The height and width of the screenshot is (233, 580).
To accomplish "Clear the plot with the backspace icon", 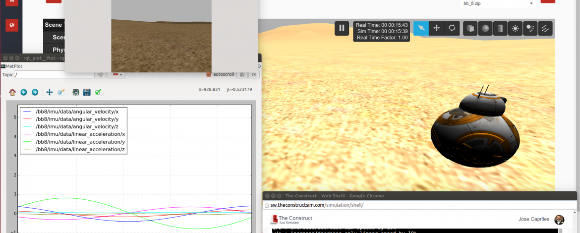I will pyautogui.click(x=253, y=74).
